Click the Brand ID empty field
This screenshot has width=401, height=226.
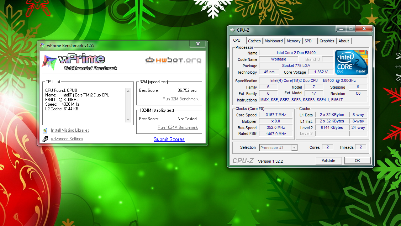click(328, 59)
